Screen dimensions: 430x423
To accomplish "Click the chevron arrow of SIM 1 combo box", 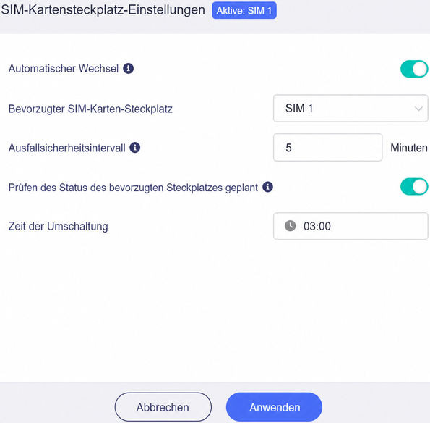I will [x=418, y=109].
